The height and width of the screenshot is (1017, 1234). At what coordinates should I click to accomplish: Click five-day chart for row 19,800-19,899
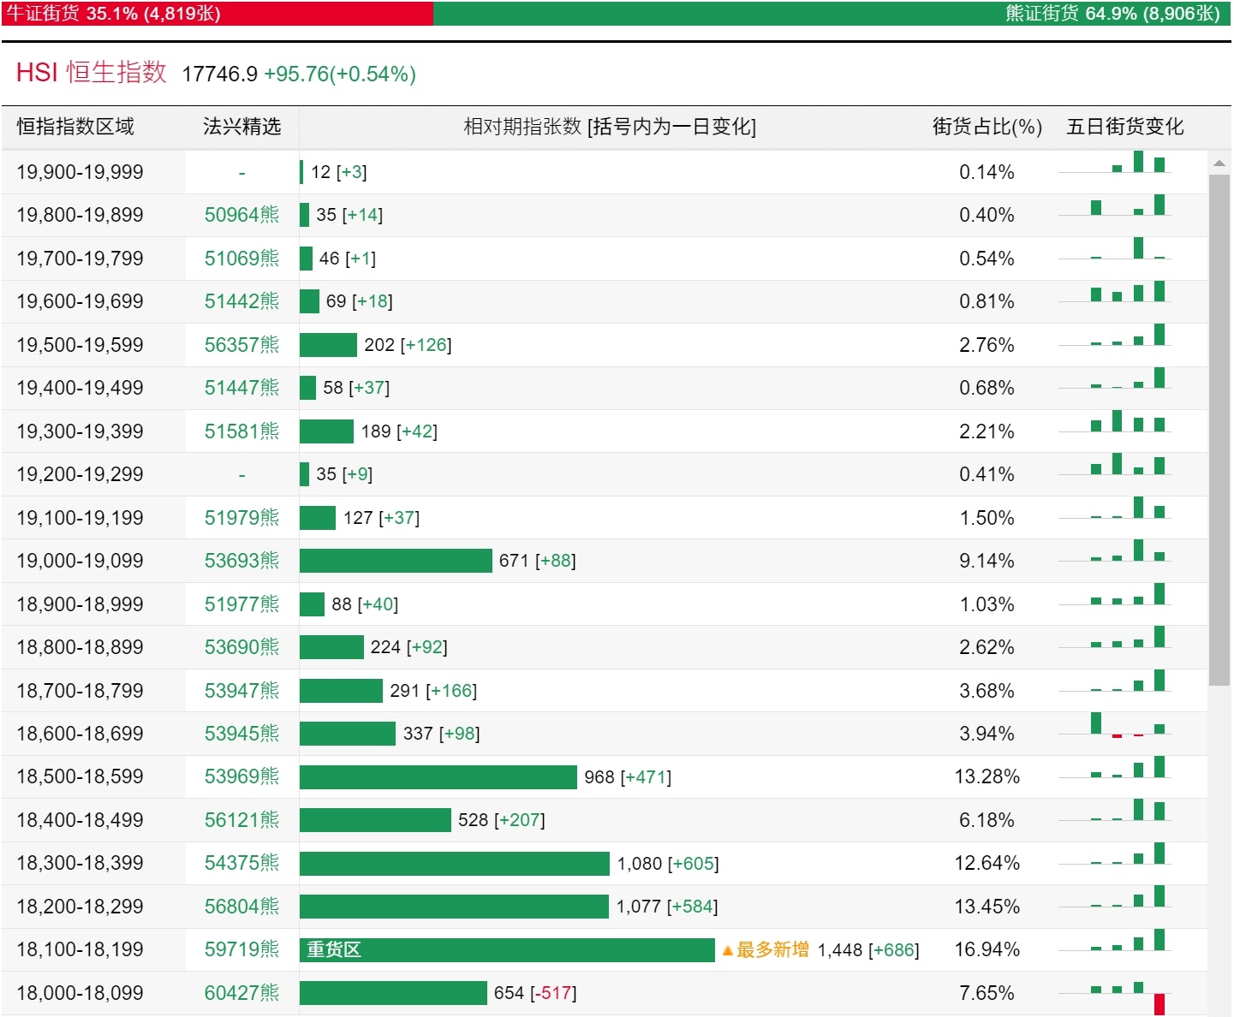(1114, 205)
